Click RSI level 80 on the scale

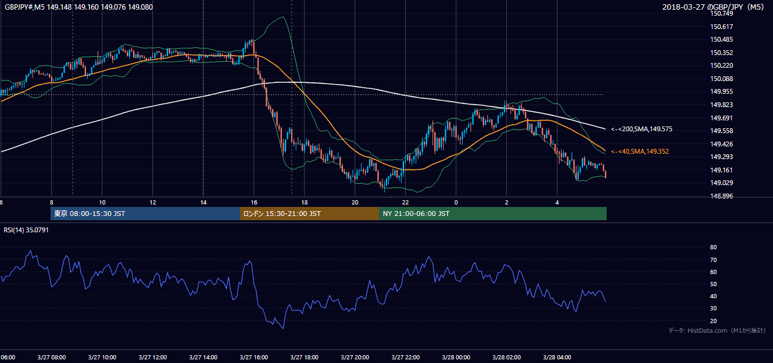[x=713, y=247]
